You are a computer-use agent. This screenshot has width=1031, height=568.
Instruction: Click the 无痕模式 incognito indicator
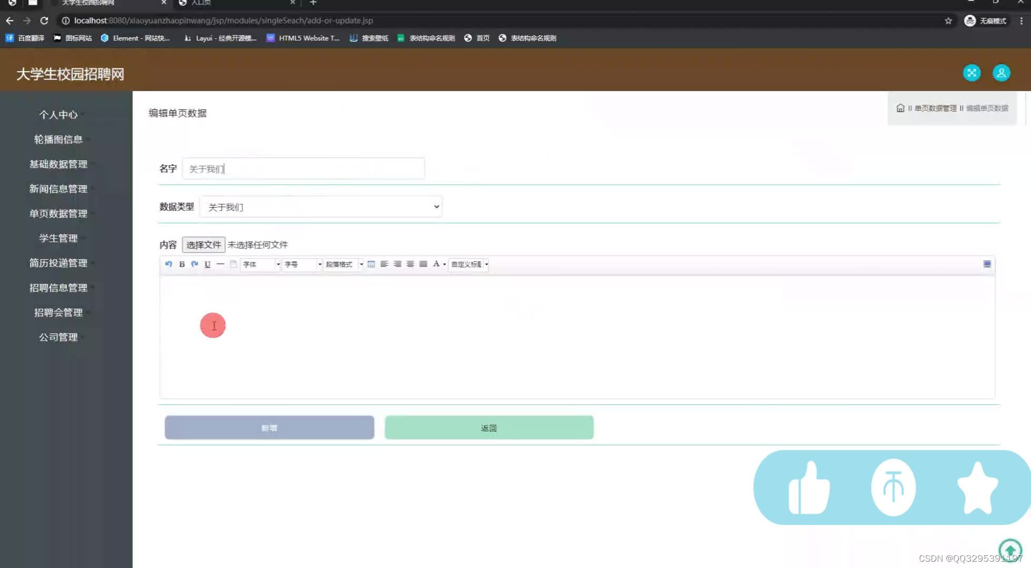point(985,21)
